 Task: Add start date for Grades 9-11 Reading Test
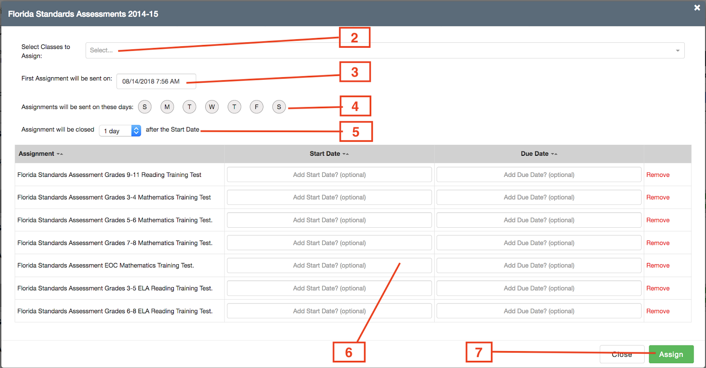click(329, 175)
